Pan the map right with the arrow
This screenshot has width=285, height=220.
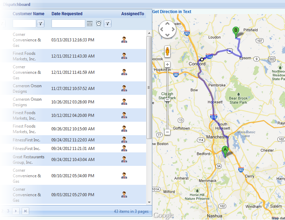(x=173, y=29)
